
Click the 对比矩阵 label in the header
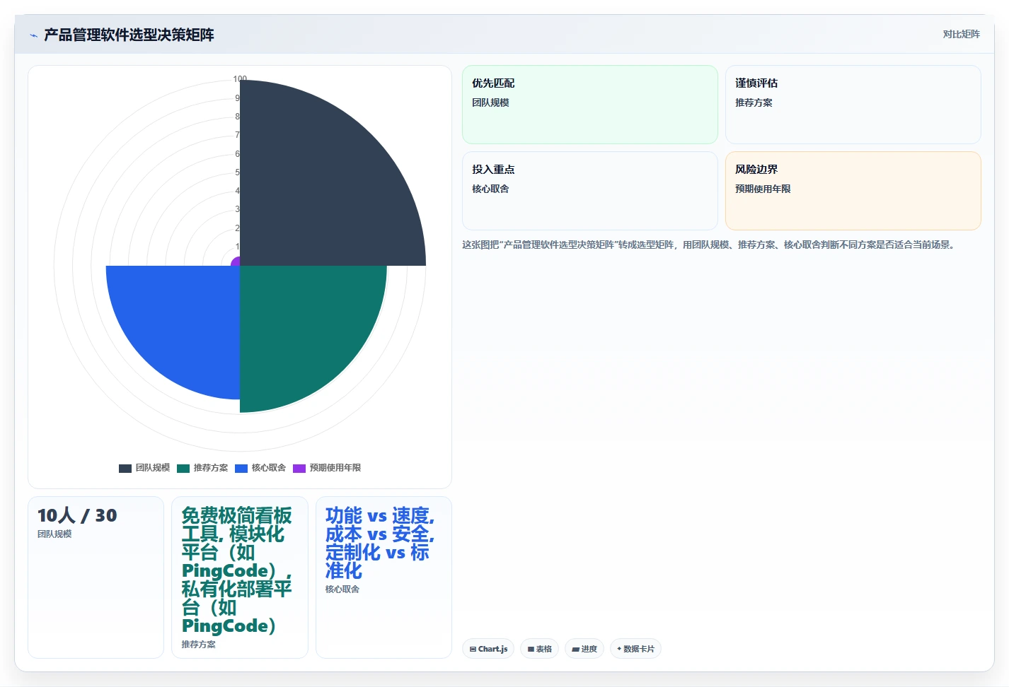(x=961, y=34)
